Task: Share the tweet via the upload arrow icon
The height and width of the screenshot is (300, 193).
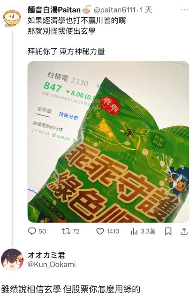Action: [x=184, y=231]
